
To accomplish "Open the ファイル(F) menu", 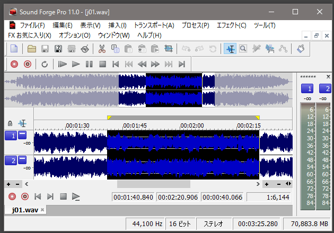I will pos(32,25).
